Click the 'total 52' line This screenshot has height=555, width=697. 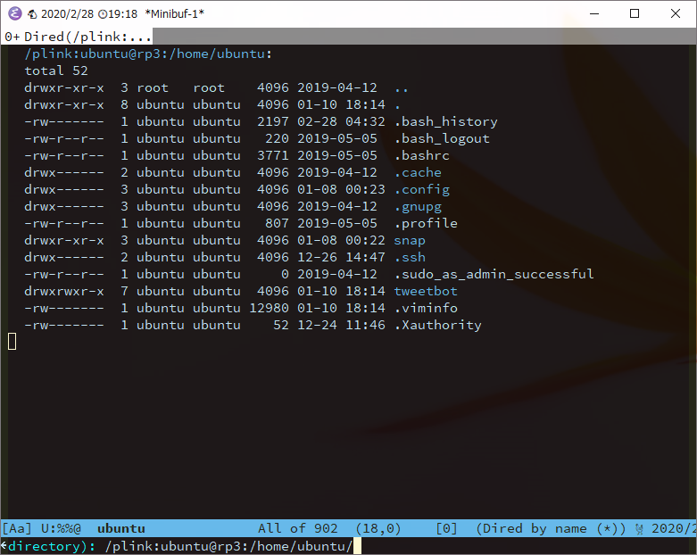click(56, 70)
